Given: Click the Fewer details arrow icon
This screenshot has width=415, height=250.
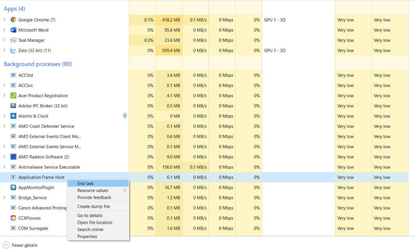Looking at the screenshot, I should (6, 245).
